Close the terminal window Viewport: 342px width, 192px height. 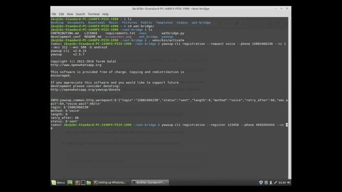[287, 9]
